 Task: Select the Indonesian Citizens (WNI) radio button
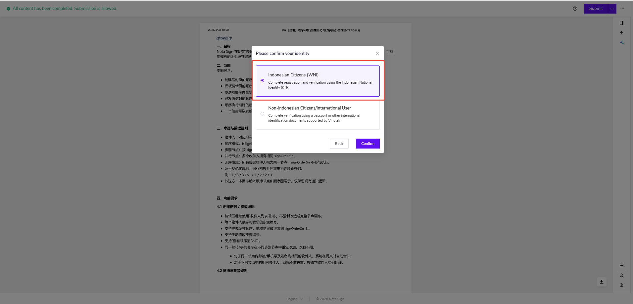(262, 81)
